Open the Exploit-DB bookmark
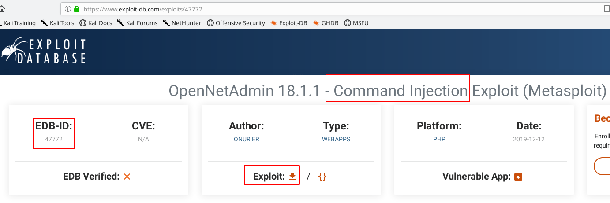 (x=289, y=23)
